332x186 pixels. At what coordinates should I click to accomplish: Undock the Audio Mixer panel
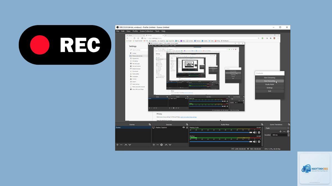coord(262,125)
